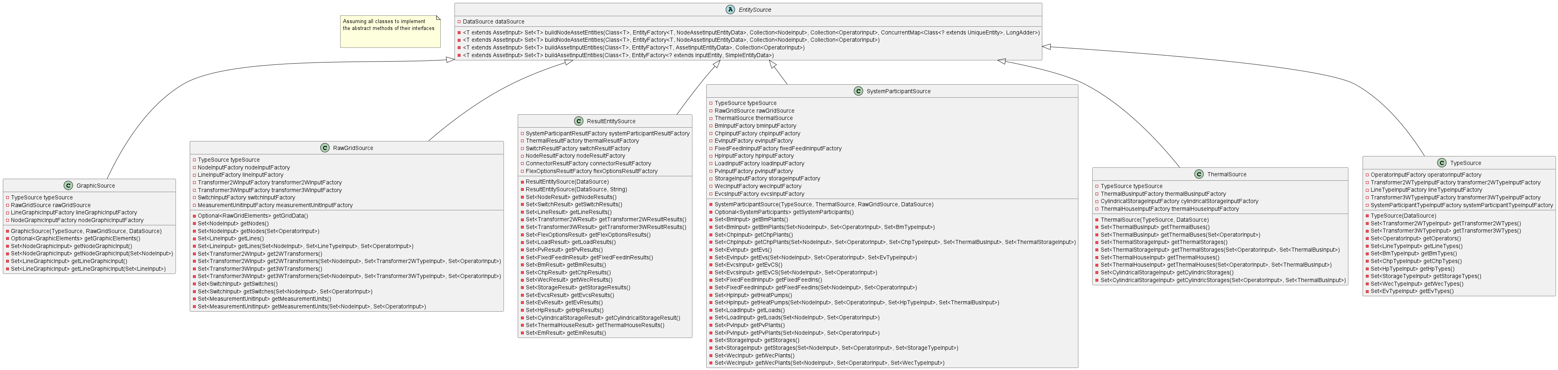Select 'NodeInputFactory nodeInputFactory' field
The image size is (1558, 370).
[244, 168]
